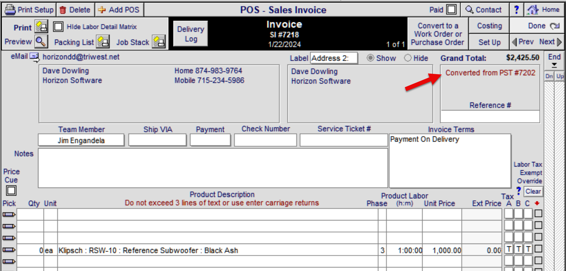Click the Invoice Terms text box
The width and height of the screenshot is (566, 271).
pos(450,161)
